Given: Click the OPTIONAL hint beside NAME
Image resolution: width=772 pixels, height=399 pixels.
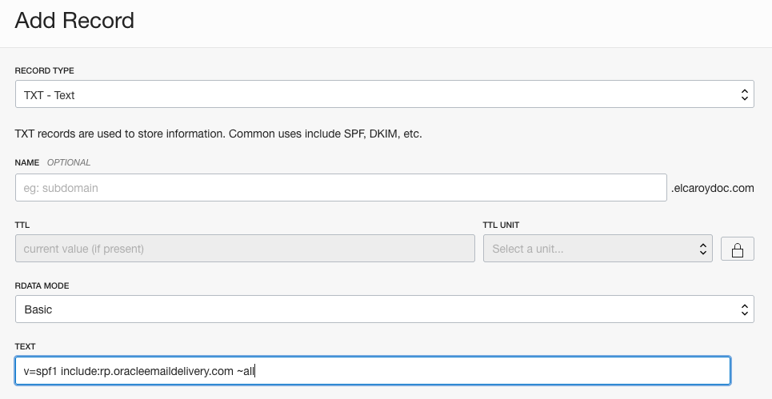Looking at the screenshot, I should (x=69, y=162).
